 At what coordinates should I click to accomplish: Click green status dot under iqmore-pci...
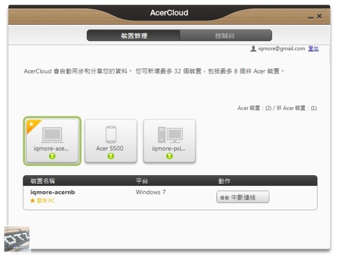tap(169, 156)
